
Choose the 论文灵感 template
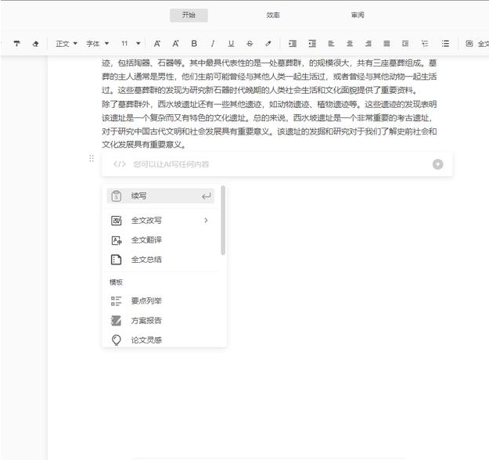pos(160,340)
